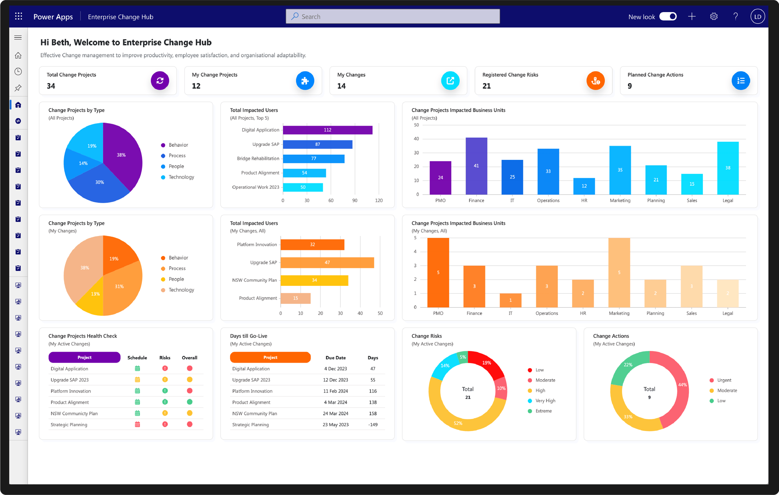Click the plus New button in header
Viewport: 779px width, 495px height.
pos(692,17)
